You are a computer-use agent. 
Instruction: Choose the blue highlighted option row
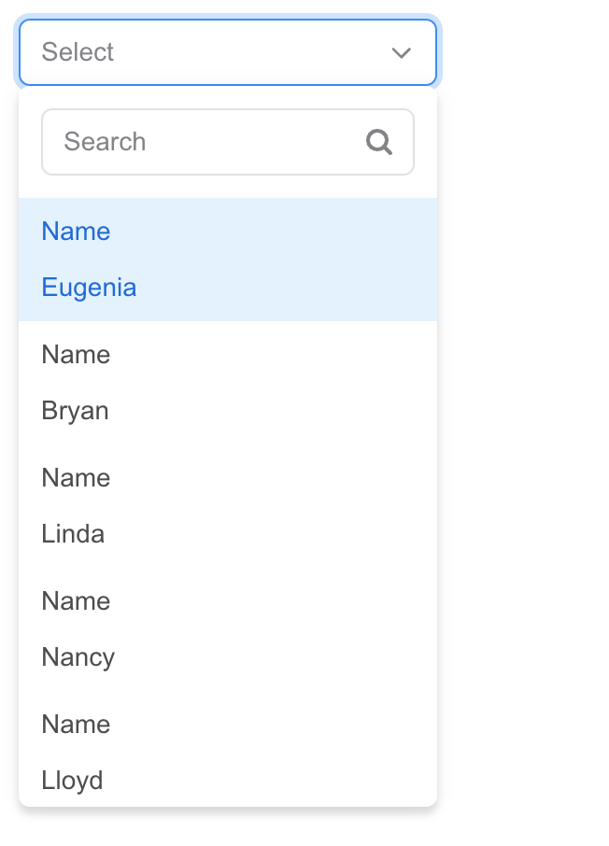coord(228,260)
